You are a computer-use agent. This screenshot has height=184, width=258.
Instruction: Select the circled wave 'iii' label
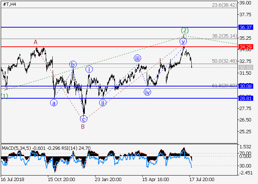click(137, 58)
